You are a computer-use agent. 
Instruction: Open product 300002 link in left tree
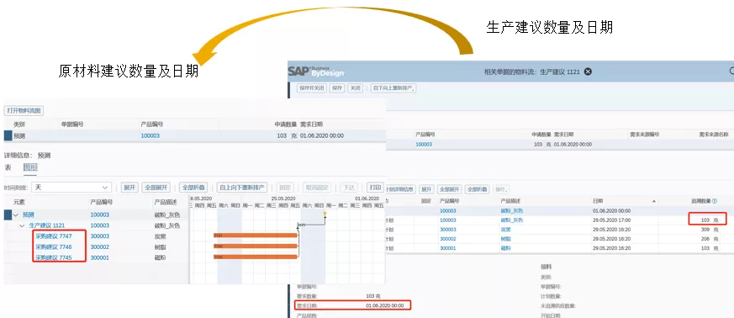[100, 246]
